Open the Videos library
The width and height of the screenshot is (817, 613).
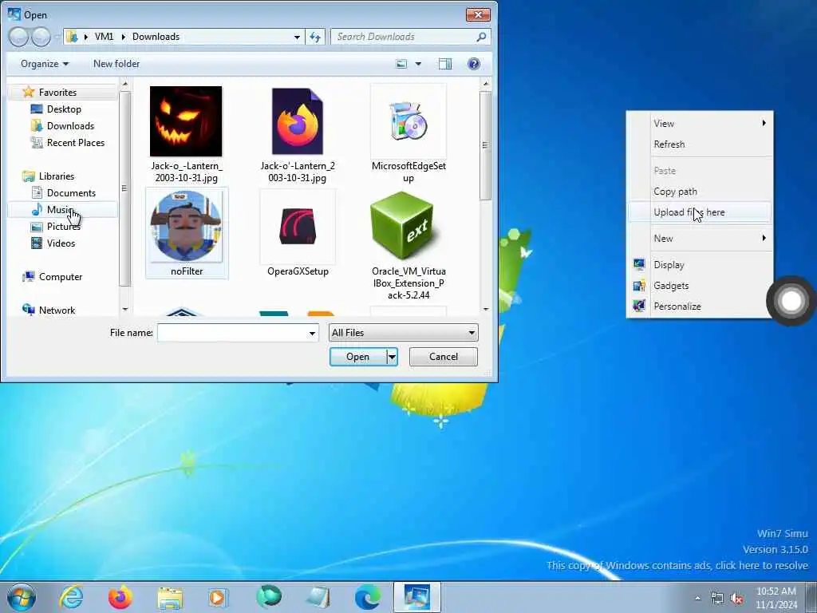coord(61,243)
